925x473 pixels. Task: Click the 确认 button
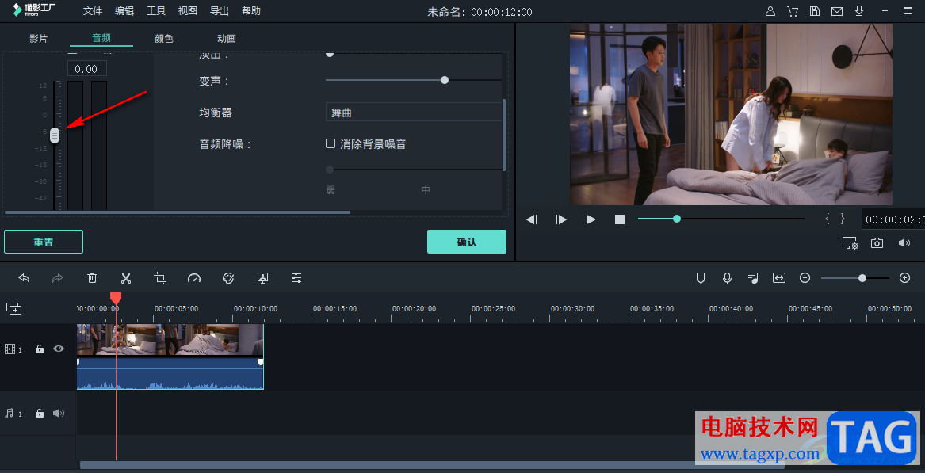(x=467, y=242)
